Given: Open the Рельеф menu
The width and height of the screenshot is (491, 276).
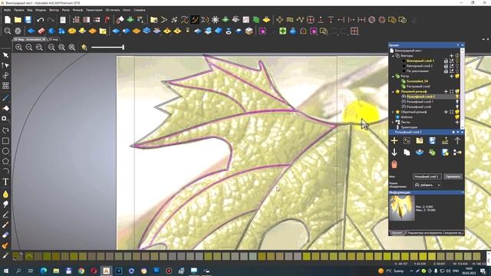Looking at the screenshot, I should coord(77,10).
